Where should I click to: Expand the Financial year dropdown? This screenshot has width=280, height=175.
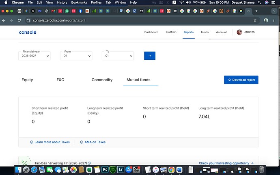[x=34, y=56]
